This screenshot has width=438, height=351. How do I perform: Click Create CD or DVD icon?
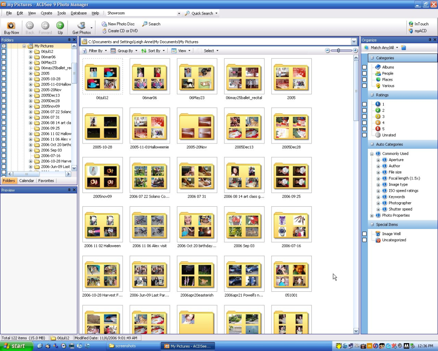[104, 31]
